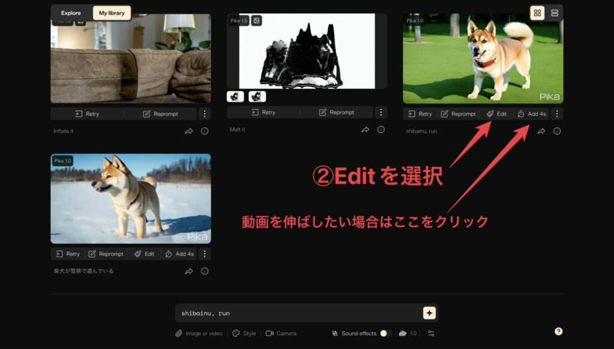Open the advanced parameters sliders icon

coord(431,334)
